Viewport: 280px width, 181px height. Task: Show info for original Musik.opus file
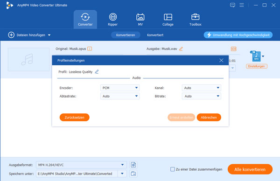[x=90, y=49]
